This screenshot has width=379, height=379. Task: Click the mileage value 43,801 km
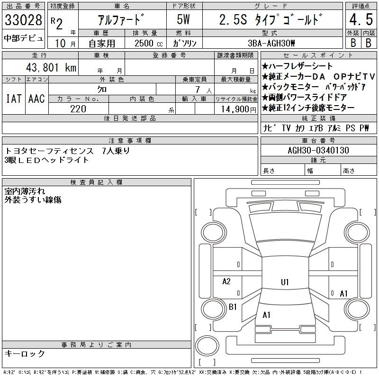coord(51,67)
